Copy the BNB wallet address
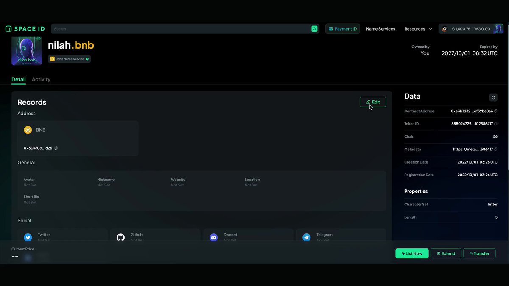Image resolution: width=509 pixels, height=286 pixels. click(56, 148)
